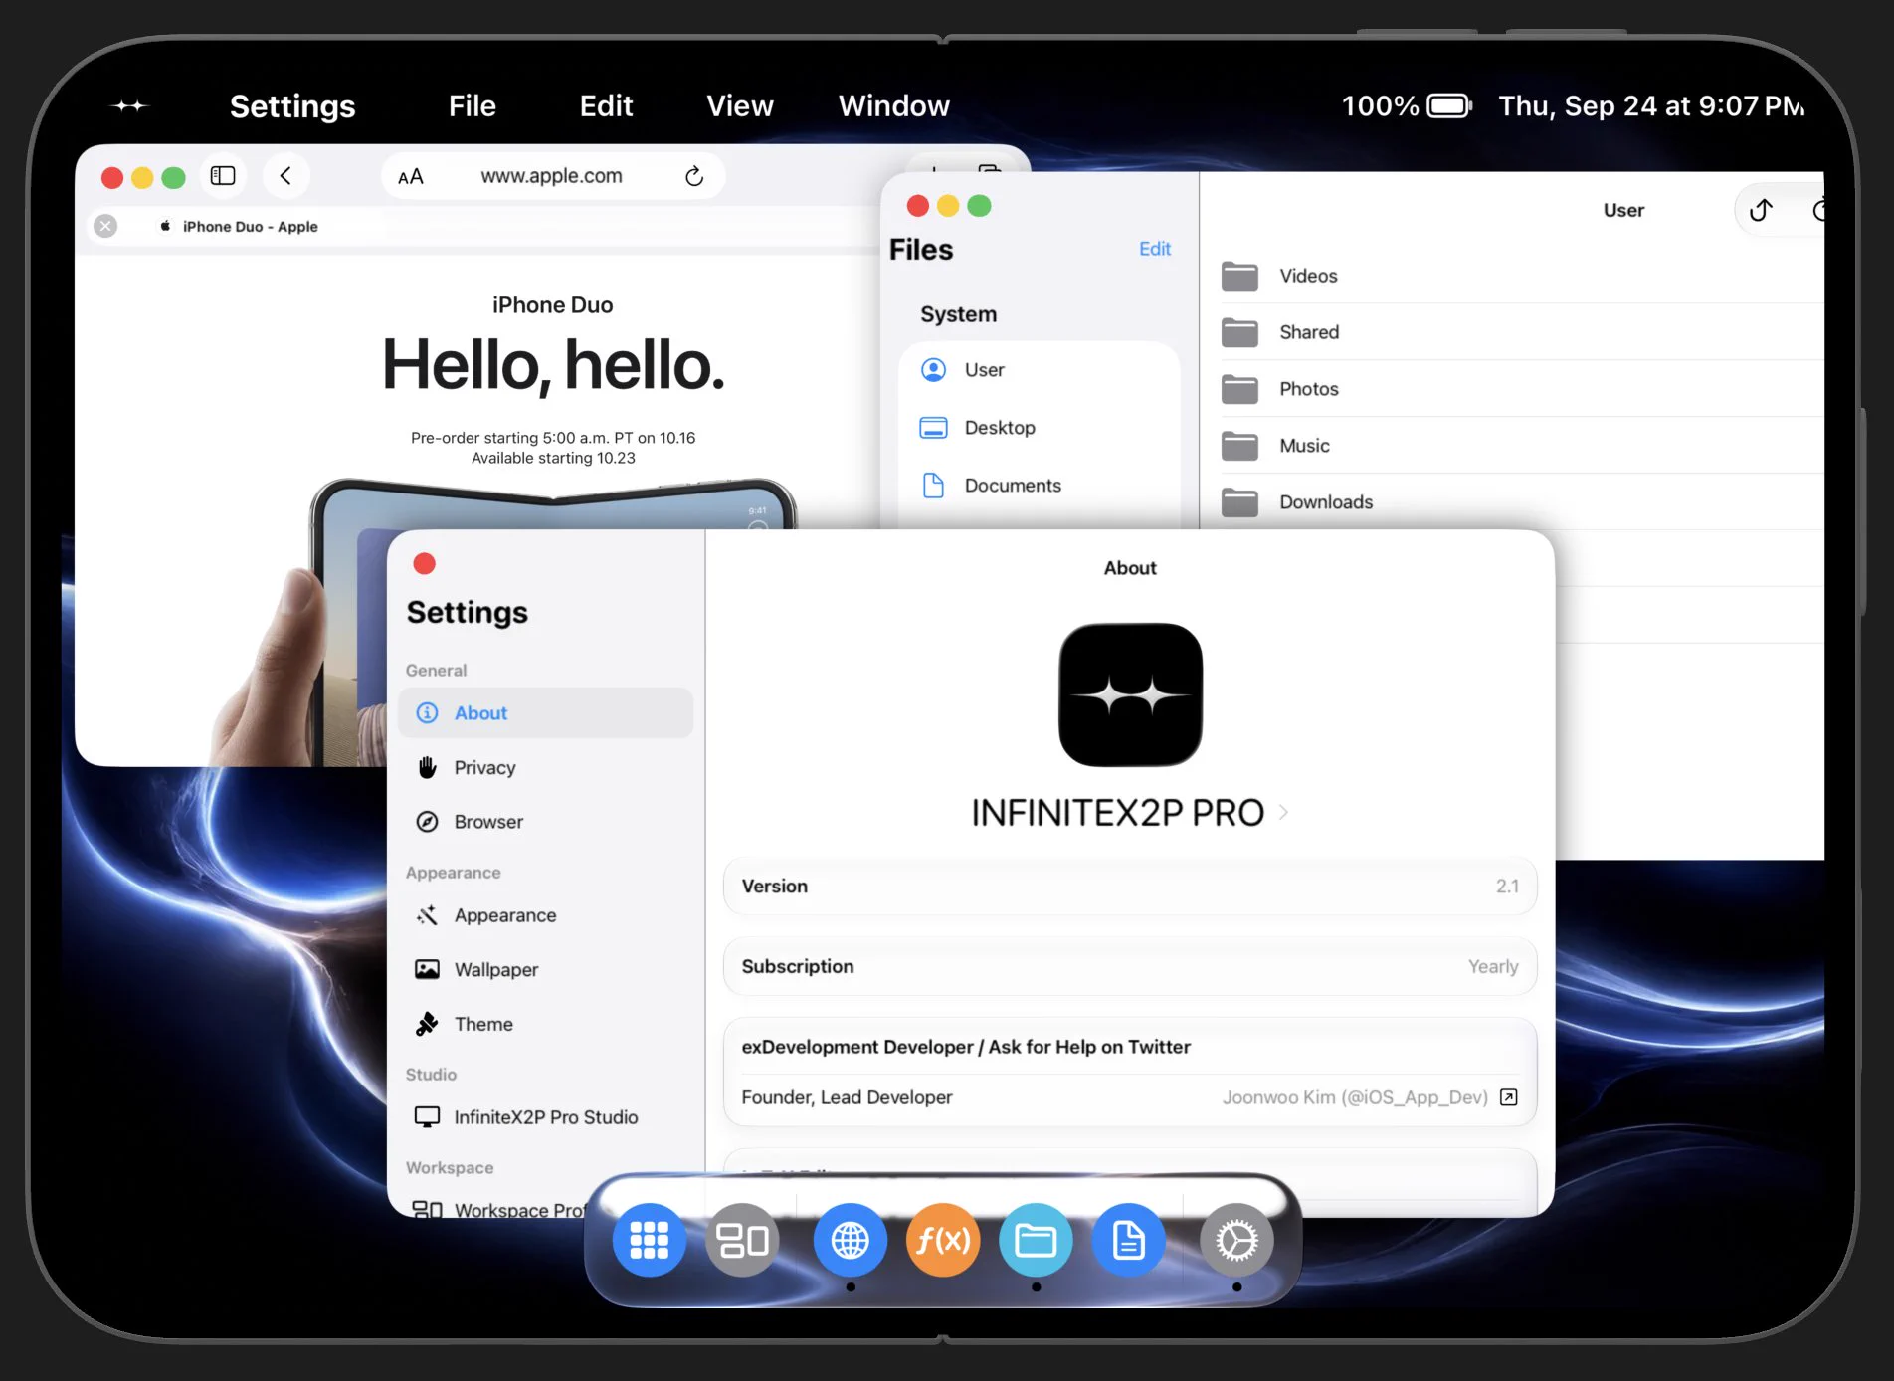Image resolution: width=1894 pixels, height=1381 pixels.
Task: Click the www.apple.com address field
Action: (x=552, y=176)
